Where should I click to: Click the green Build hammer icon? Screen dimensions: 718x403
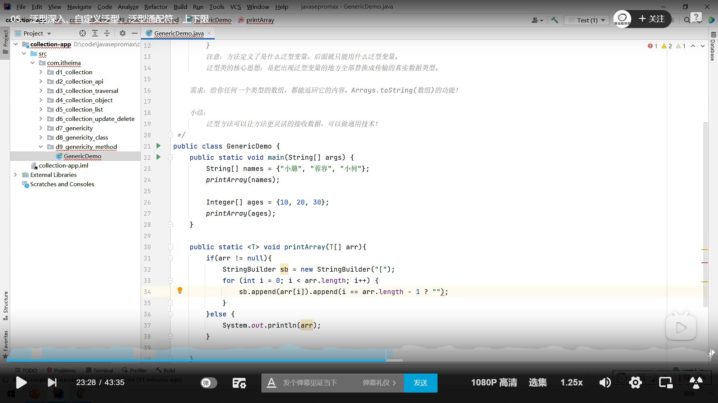555,20
